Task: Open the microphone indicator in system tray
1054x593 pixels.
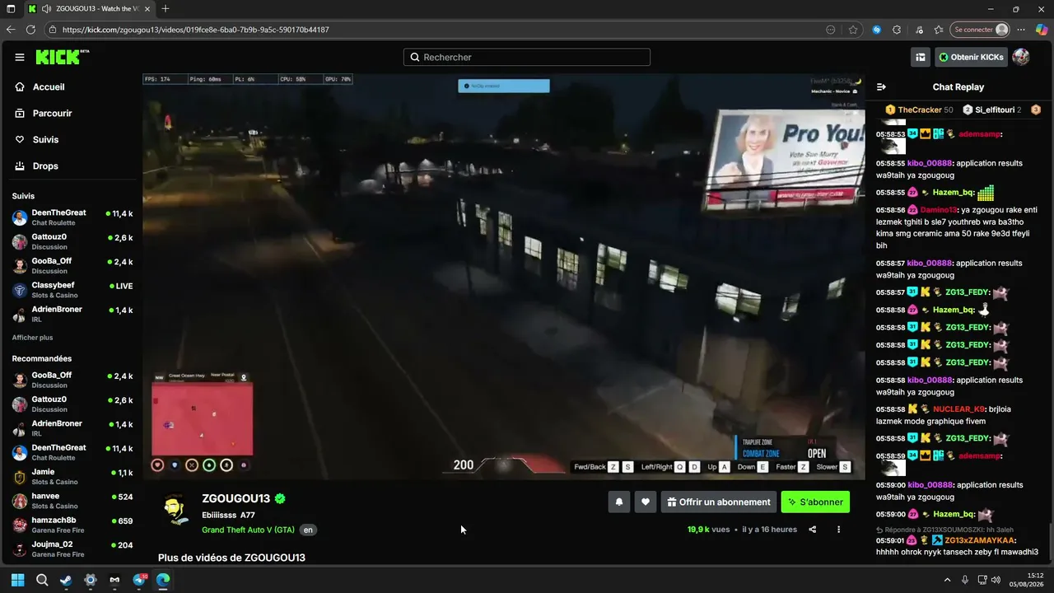Action: (965, 580)
